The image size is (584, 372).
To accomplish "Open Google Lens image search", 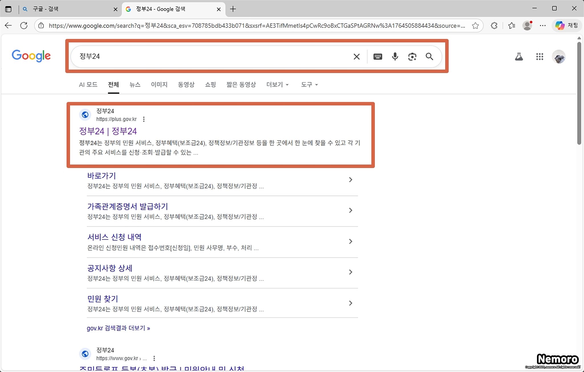I will click(412, 57).
